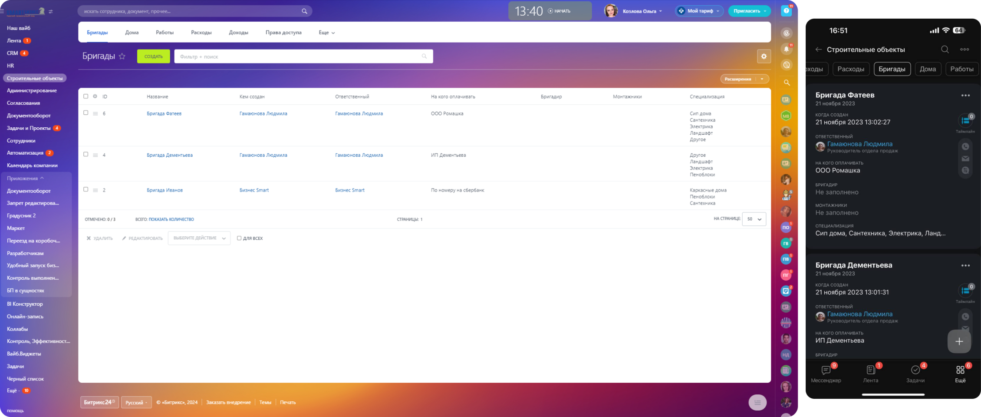Open the left menu hamburger icon
This screenshot has height=417, width=981.
coord(2,11)
